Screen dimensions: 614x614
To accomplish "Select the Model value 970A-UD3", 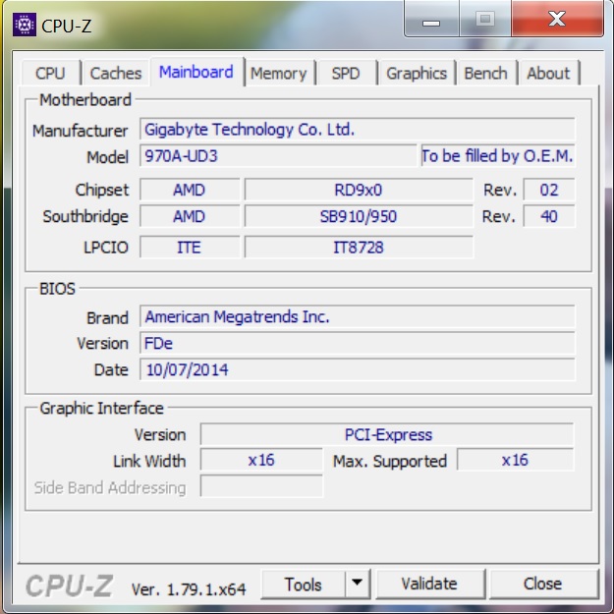I will (278, 156).
